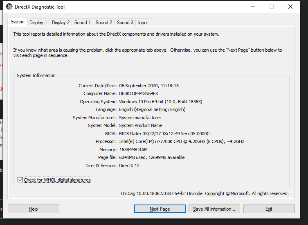Viewport: 308px width, 225px height.
Task: Click the English (Regional Setting: English) value
Action: pyautogui.click(x=152, y=109)
